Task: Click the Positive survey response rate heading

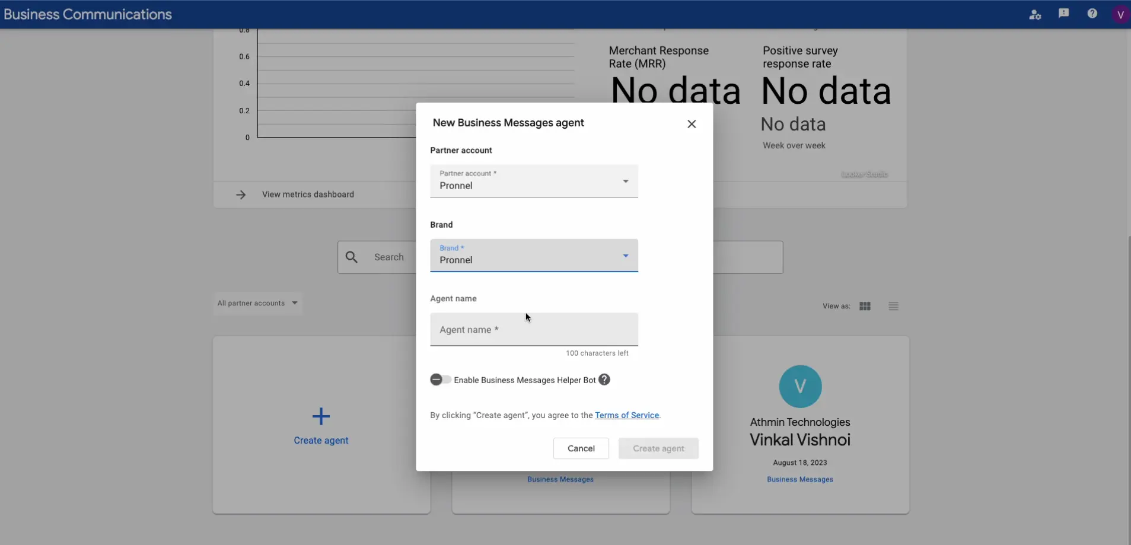Action: (x=800, y=57)
